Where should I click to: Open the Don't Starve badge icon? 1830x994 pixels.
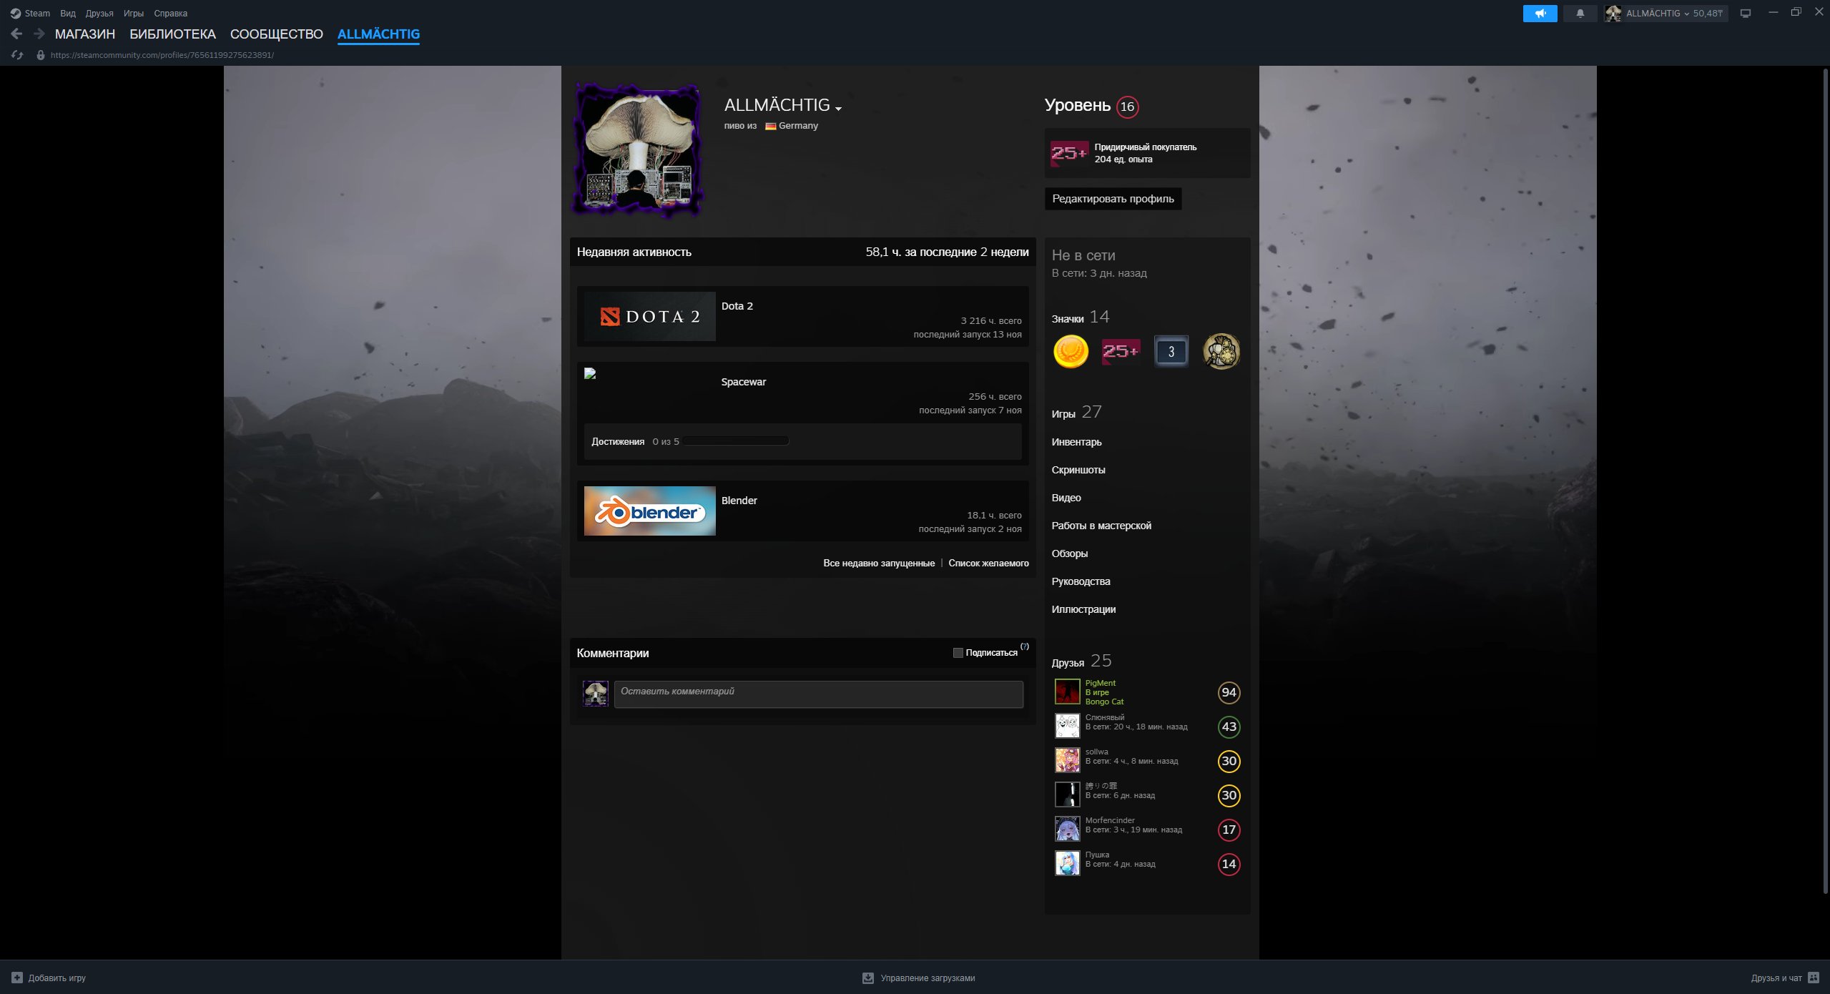(x=1222, y=351)
